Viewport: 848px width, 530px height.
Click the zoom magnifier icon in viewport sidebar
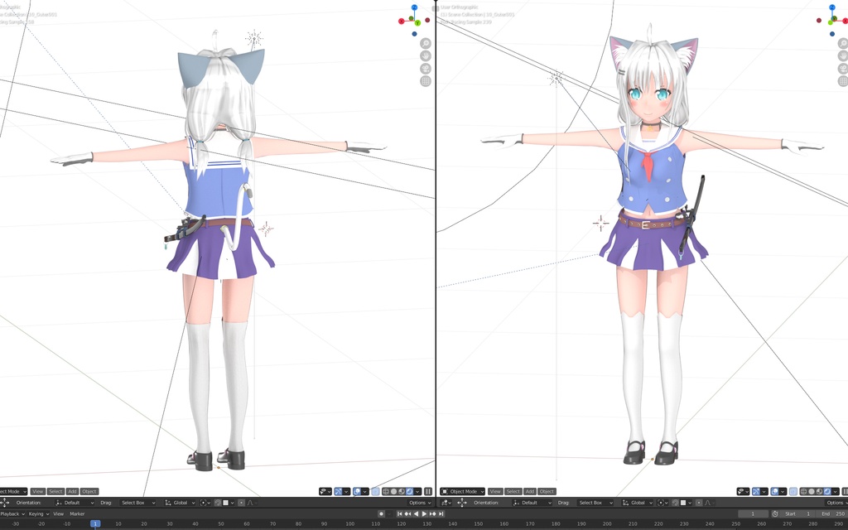point(426,43)
